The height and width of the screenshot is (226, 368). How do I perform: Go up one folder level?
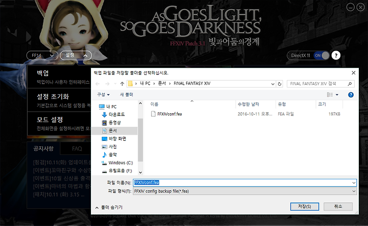point(122,84)
